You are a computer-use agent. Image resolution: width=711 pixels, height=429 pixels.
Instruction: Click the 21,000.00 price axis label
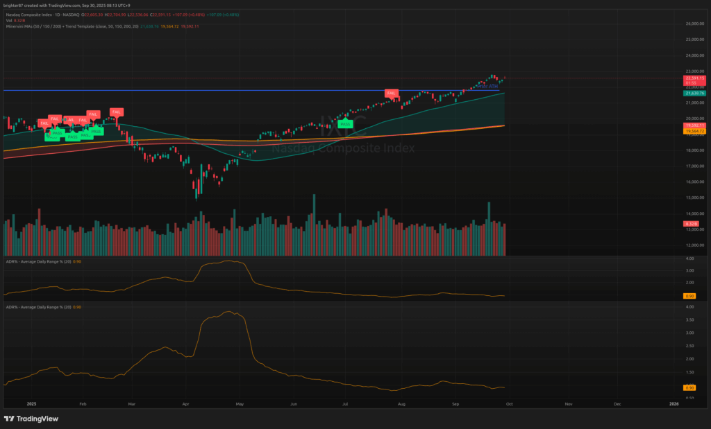694,103
